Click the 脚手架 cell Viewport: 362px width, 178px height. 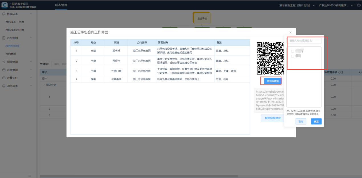click(116, 51)
